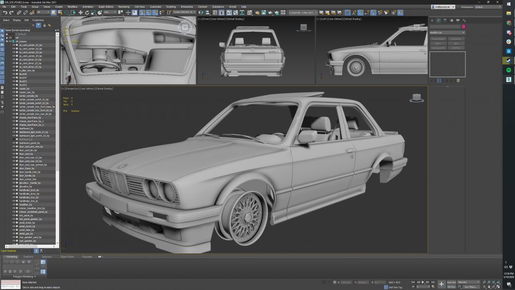Toggle eye icon for headliner_hp

[x=14, y=204]
